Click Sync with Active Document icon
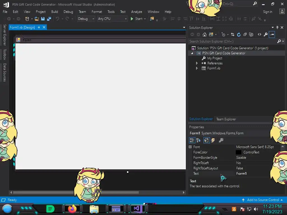This screenshot has height=215, width=287. (x=233, y=34)
